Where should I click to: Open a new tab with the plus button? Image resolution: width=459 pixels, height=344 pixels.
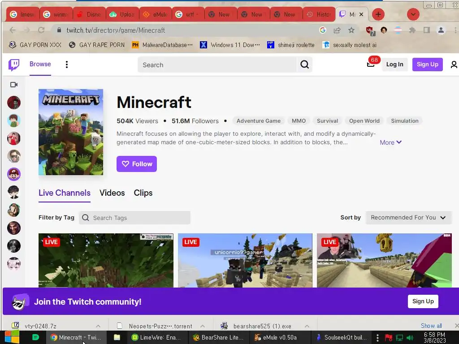(378, 14)
